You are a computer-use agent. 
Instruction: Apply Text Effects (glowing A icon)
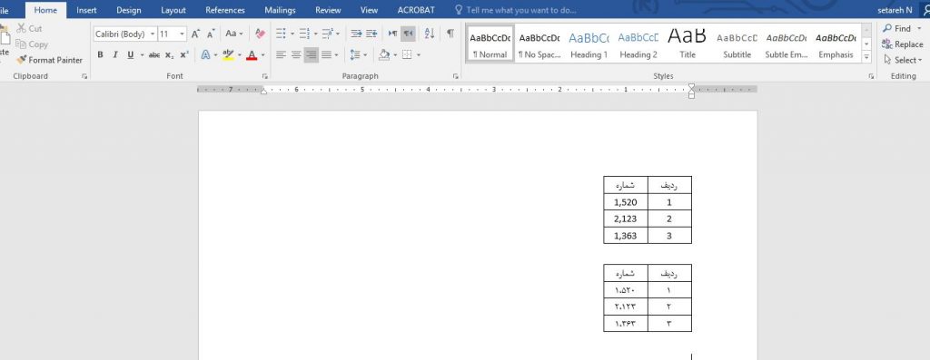205,54
